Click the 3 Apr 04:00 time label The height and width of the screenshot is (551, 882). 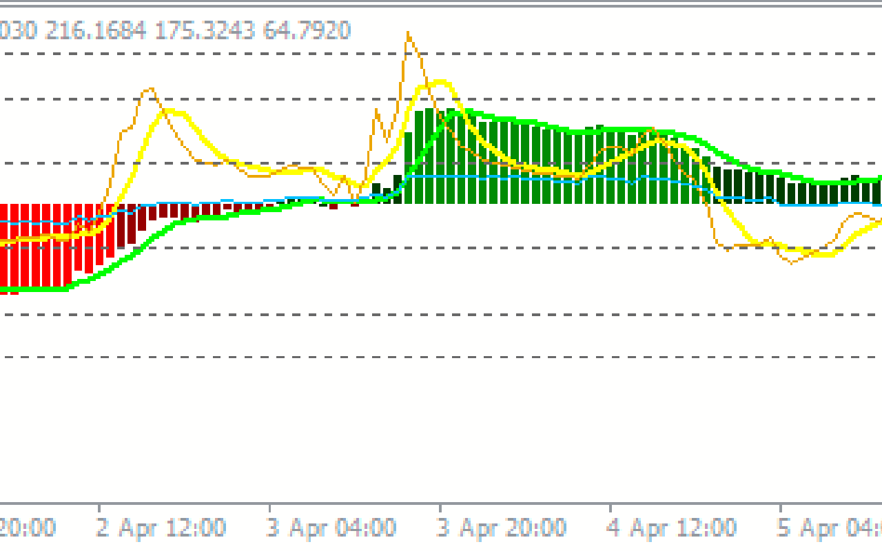pos(332,528)
